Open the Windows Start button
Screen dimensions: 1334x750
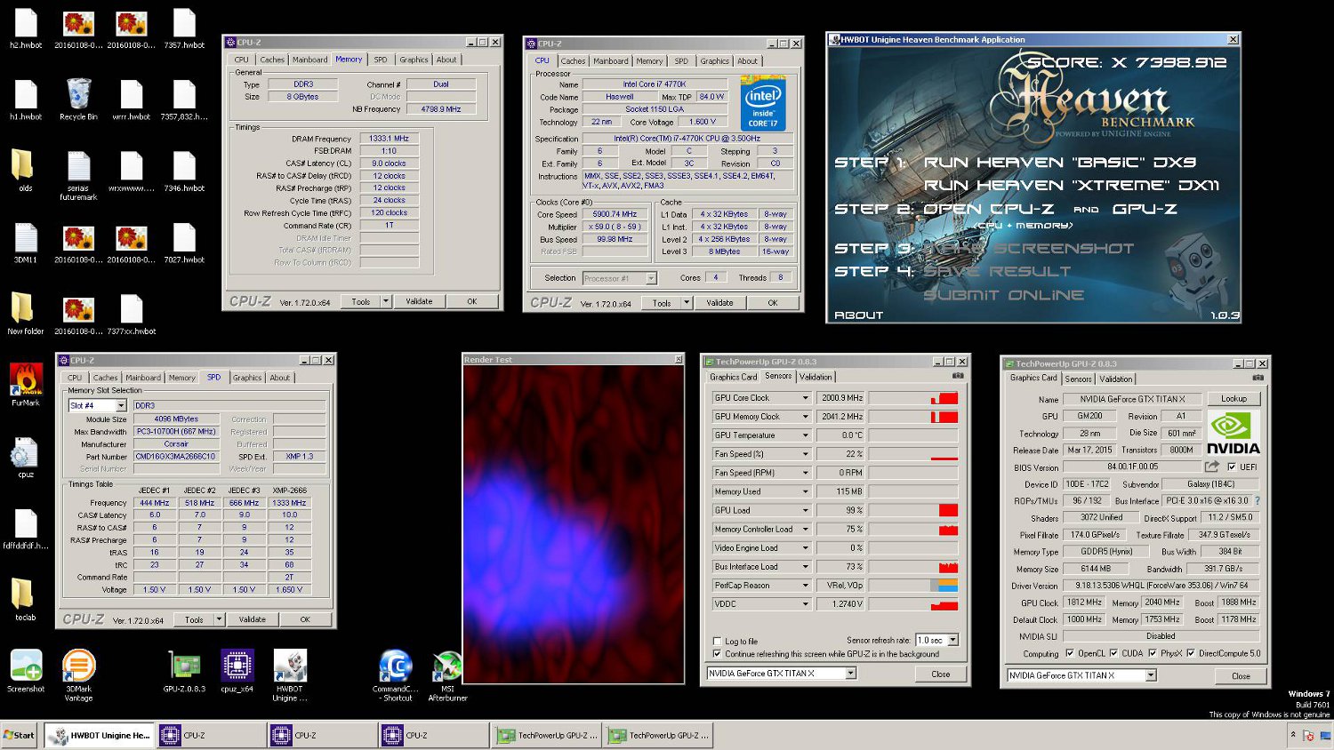20,735
